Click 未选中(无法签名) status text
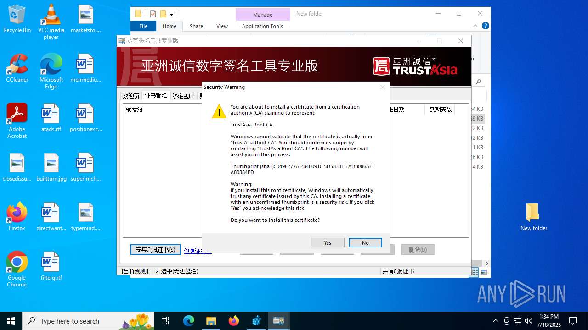 pyautogui.click(x=177, y=271)
